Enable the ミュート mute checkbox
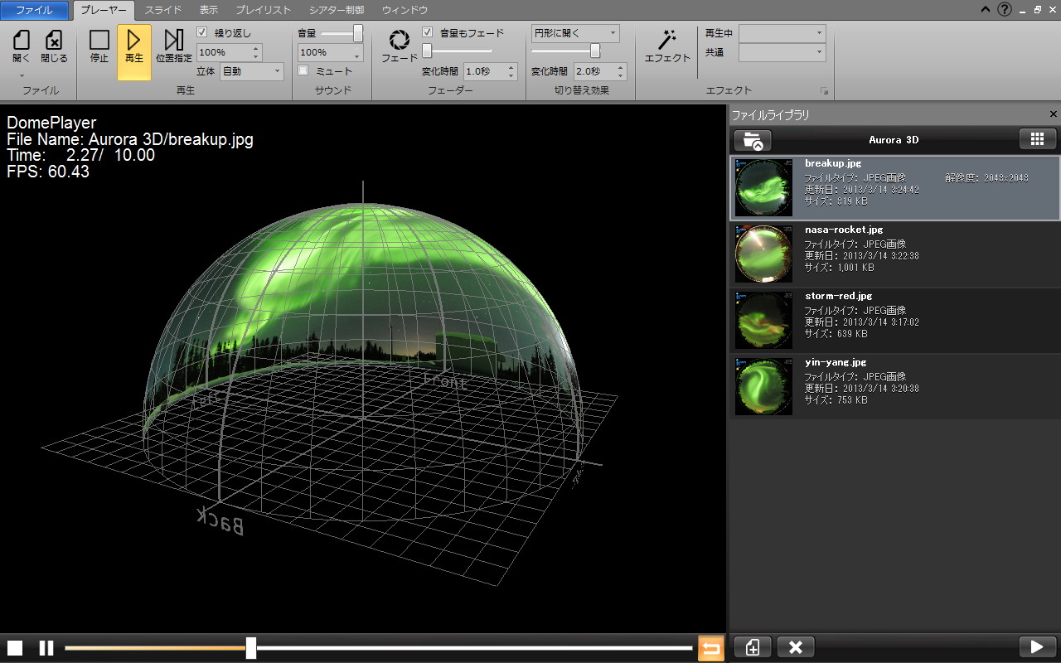Image resolution: width=1061 pixels, height=663 pixels. tap(303, 71)
